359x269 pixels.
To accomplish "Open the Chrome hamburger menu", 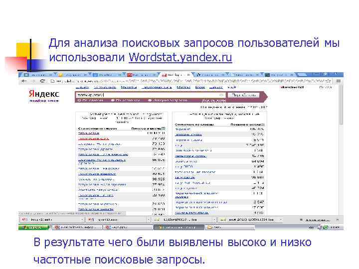I will [x=339, y=81].
